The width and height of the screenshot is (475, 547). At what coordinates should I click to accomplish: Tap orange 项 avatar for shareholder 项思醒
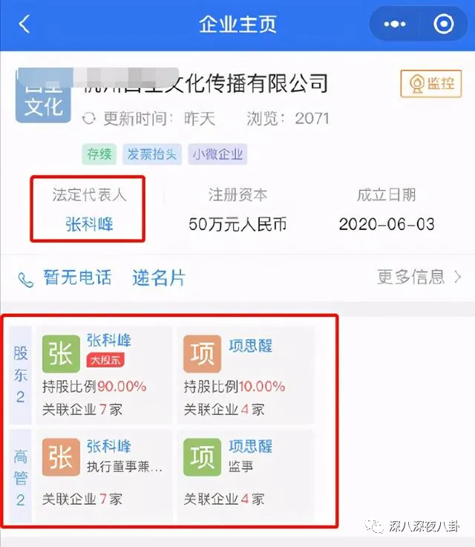[203, 354]
